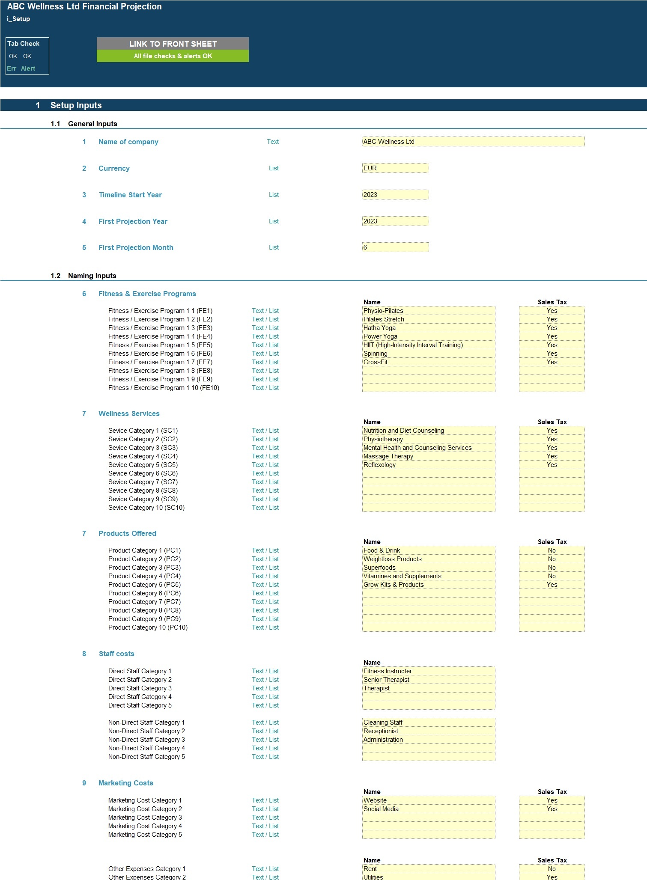Select the Hatha Yoga name cell
This screenshot has height=880, width=647.
tap(429, 328)
